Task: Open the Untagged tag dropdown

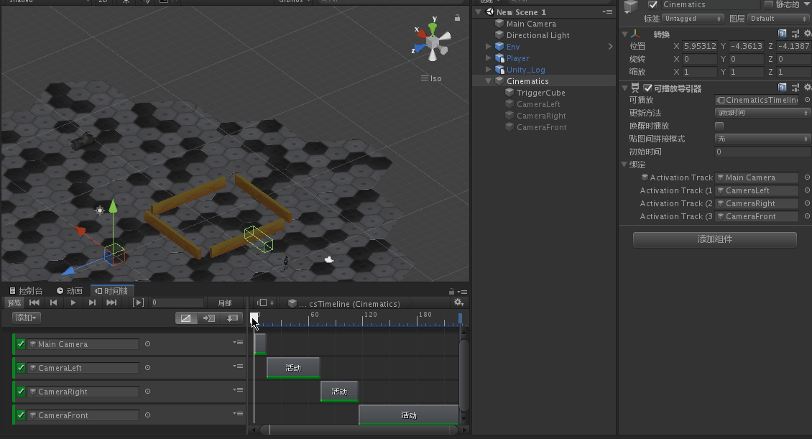Action: [x=693, y=19]
